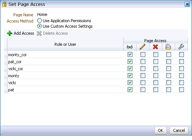Uncheck View access for user monty

point(130,76)
